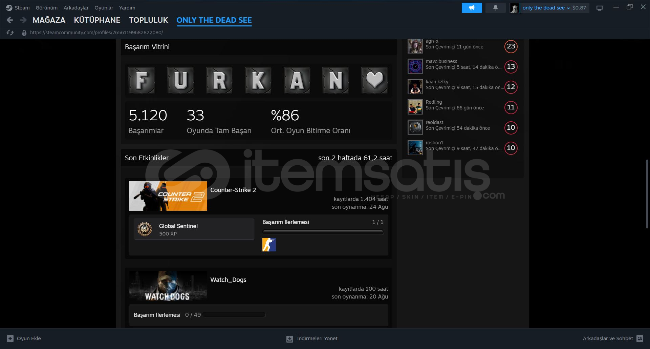Click the Watch_Dogs game banner
Screen dimensions: 650x349
(x=168, y=286)
